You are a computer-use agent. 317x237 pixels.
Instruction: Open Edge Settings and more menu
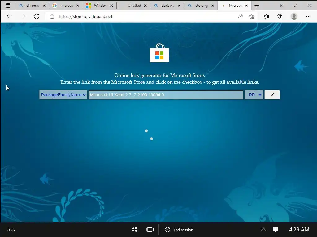click(x=308, y=16)
